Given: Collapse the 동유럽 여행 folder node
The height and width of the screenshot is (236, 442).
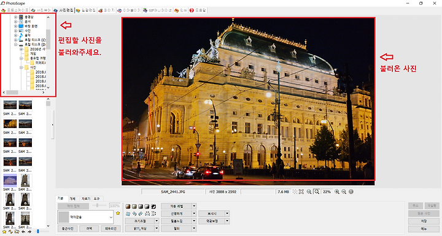Looking at the screenshot, I should [x=21, y=58].
